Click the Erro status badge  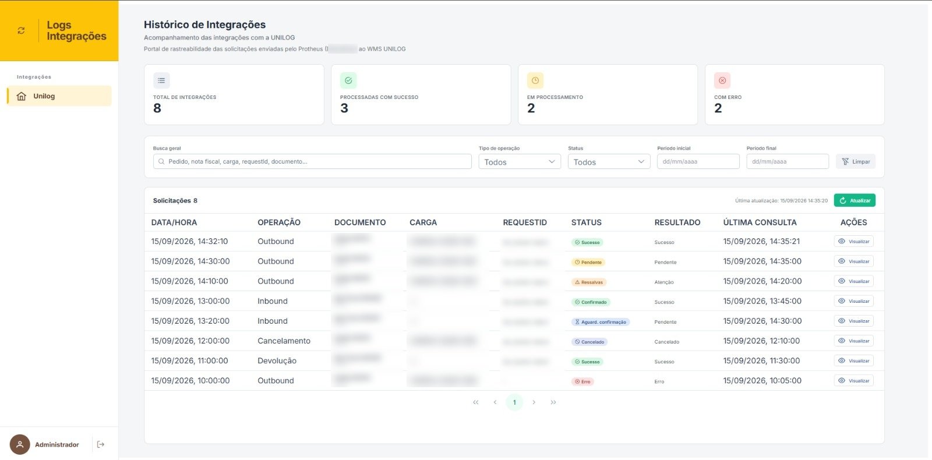click(x=582, y=381)
